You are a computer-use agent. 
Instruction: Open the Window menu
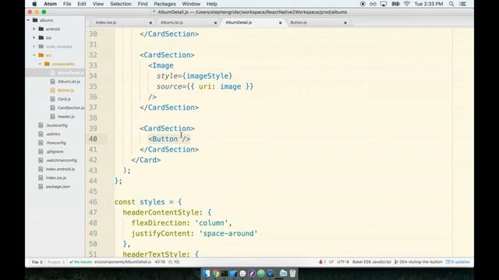tap(191, 4)
